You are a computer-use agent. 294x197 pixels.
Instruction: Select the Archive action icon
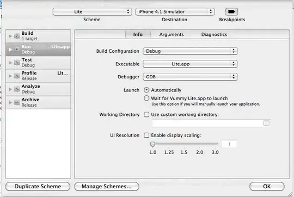tap(17, 102)
